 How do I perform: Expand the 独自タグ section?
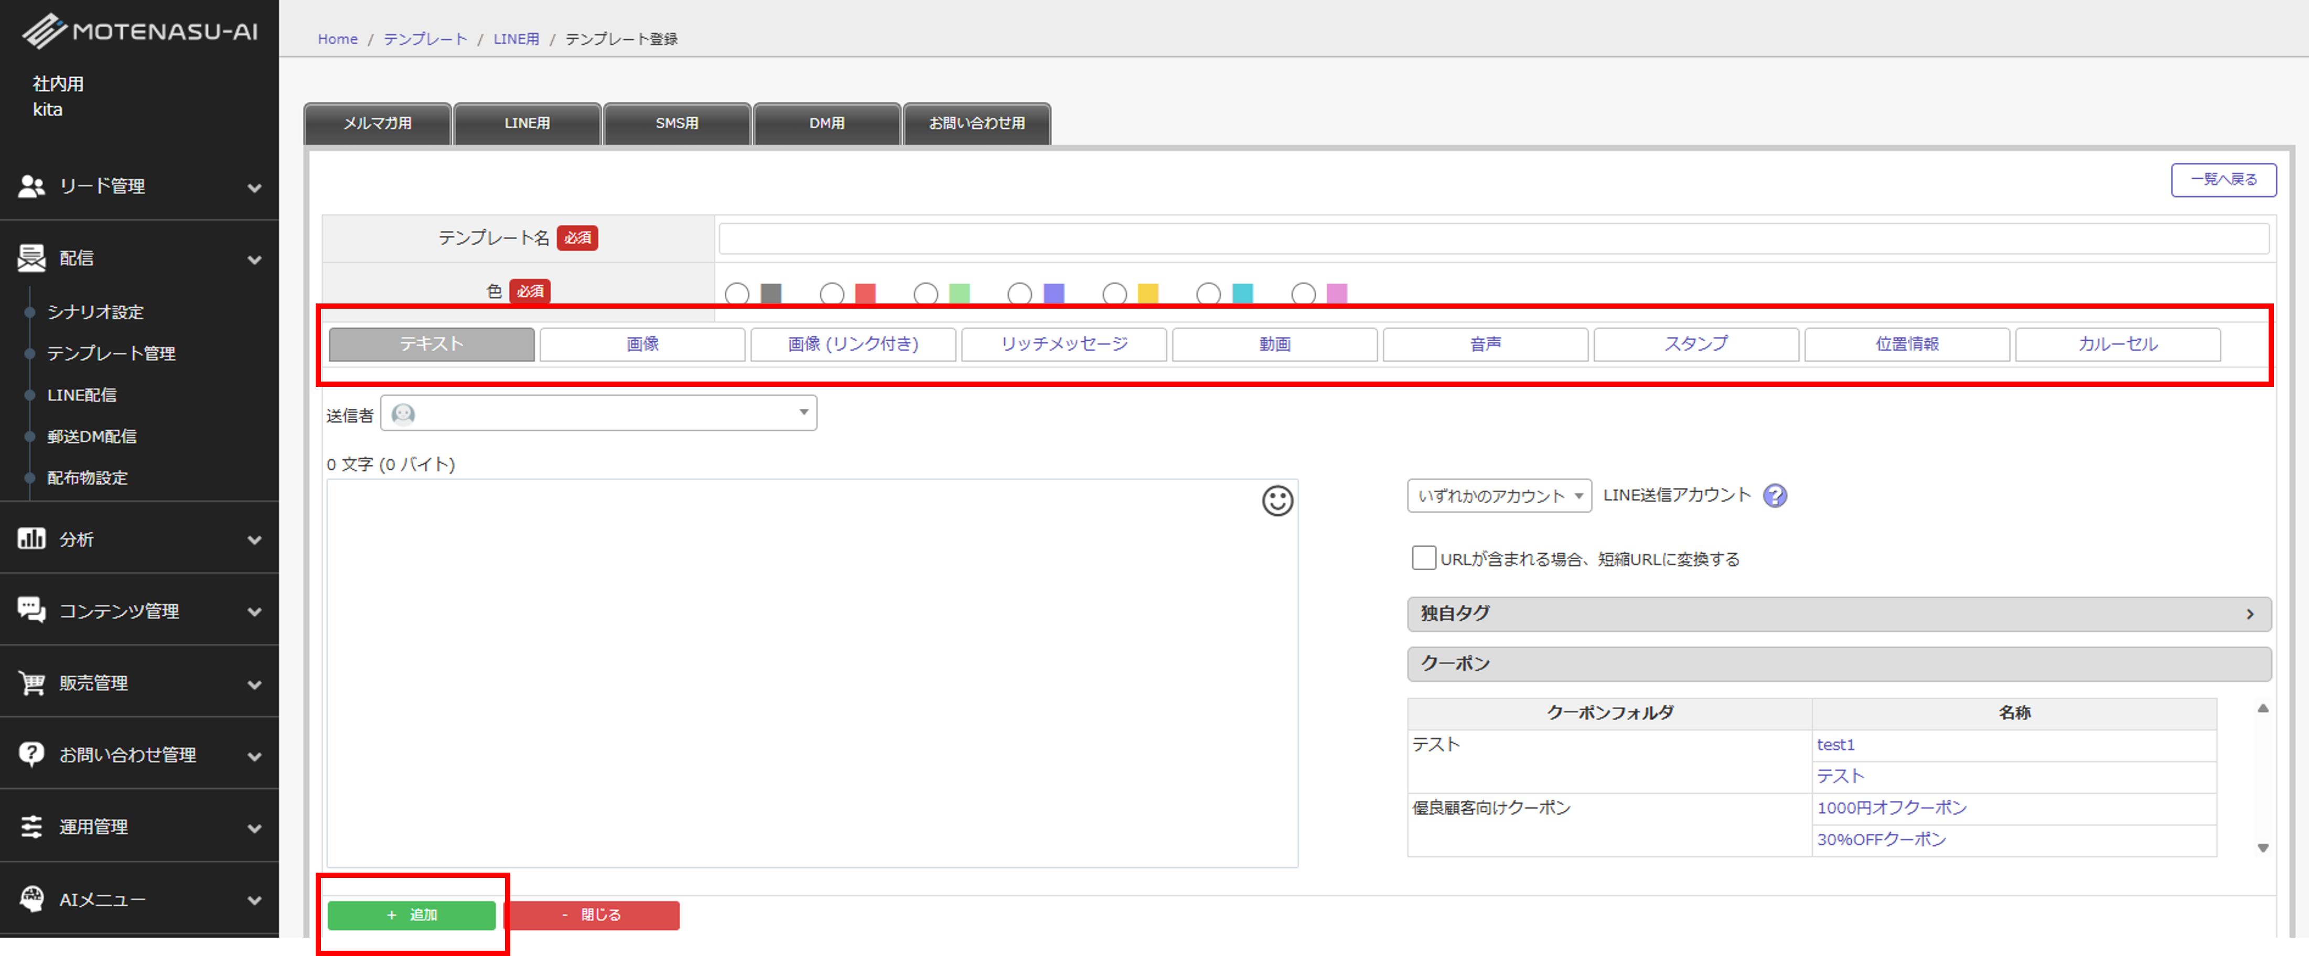pyautogui.click(x=1838, y=614)
